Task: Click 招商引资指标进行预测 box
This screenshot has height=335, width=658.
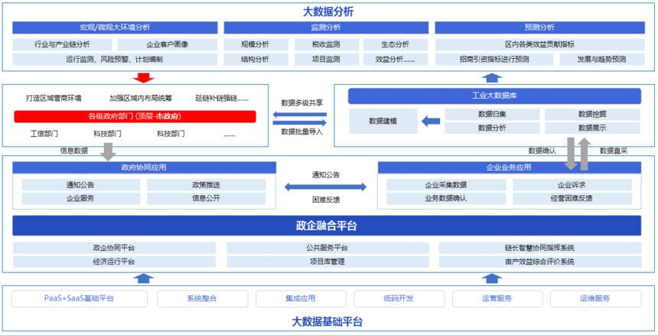Action: click(x=494, y=59)
